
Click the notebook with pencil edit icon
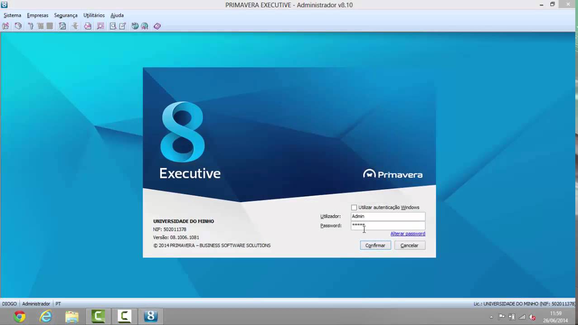(123, 26)
